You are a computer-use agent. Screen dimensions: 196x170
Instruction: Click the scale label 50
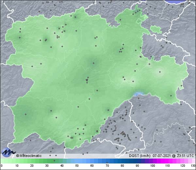pos(77,166)
